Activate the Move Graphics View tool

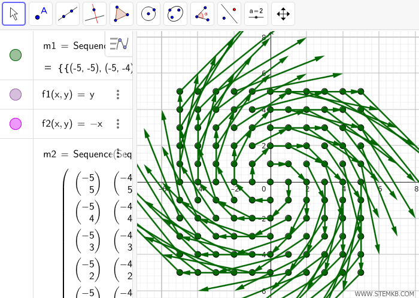(x=283, y=14)
